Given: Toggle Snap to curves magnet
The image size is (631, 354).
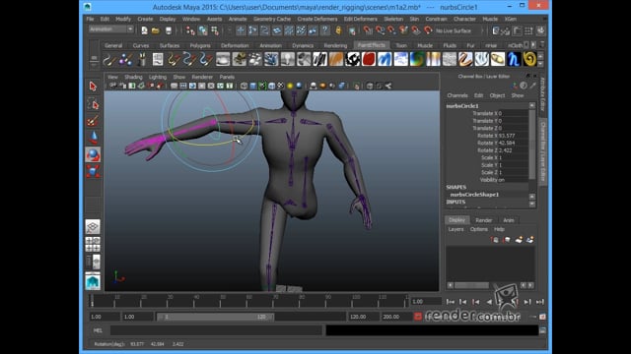Looking at the screenshot, I should point(380,30).
